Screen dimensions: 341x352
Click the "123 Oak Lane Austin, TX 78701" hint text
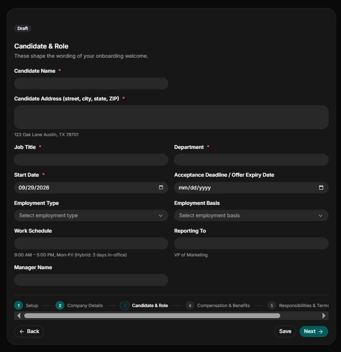point(46,134)
